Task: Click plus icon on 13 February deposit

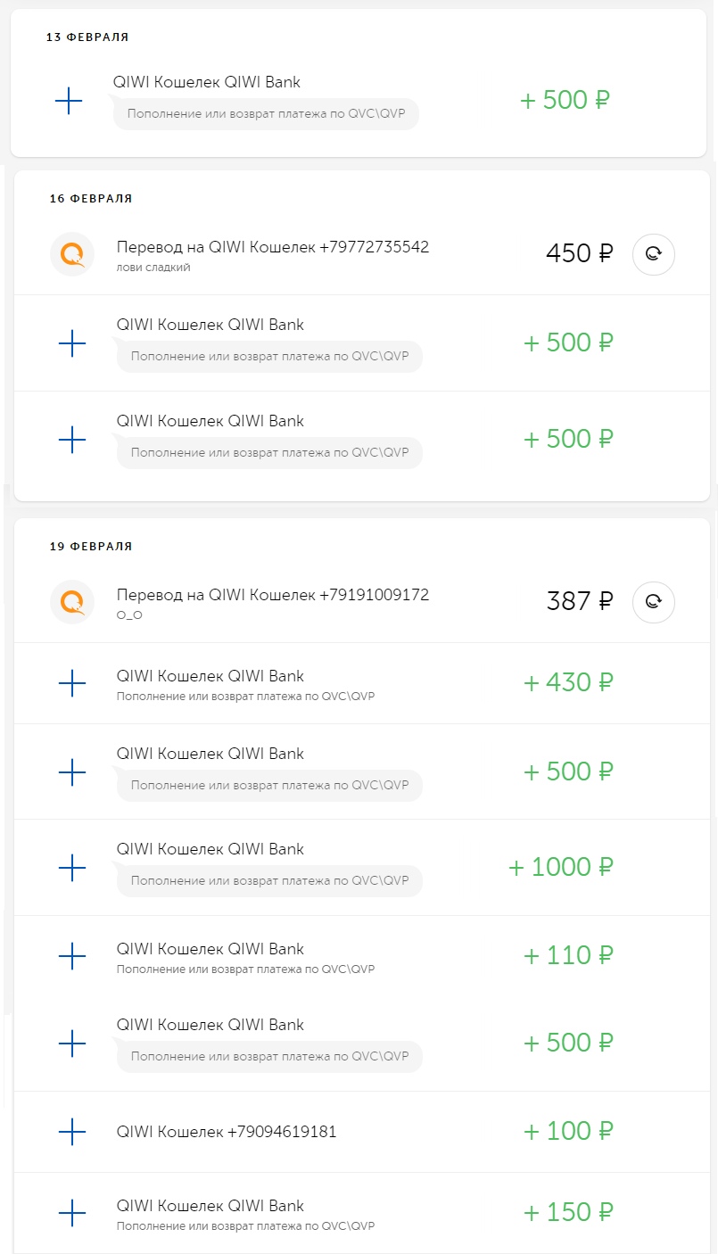Action: tap(69, 101)
